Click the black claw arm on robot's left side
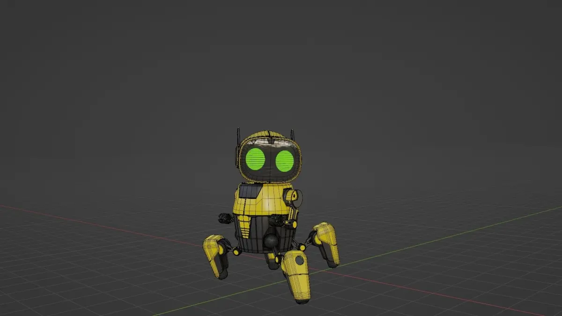562x316 pixels. 225,218
